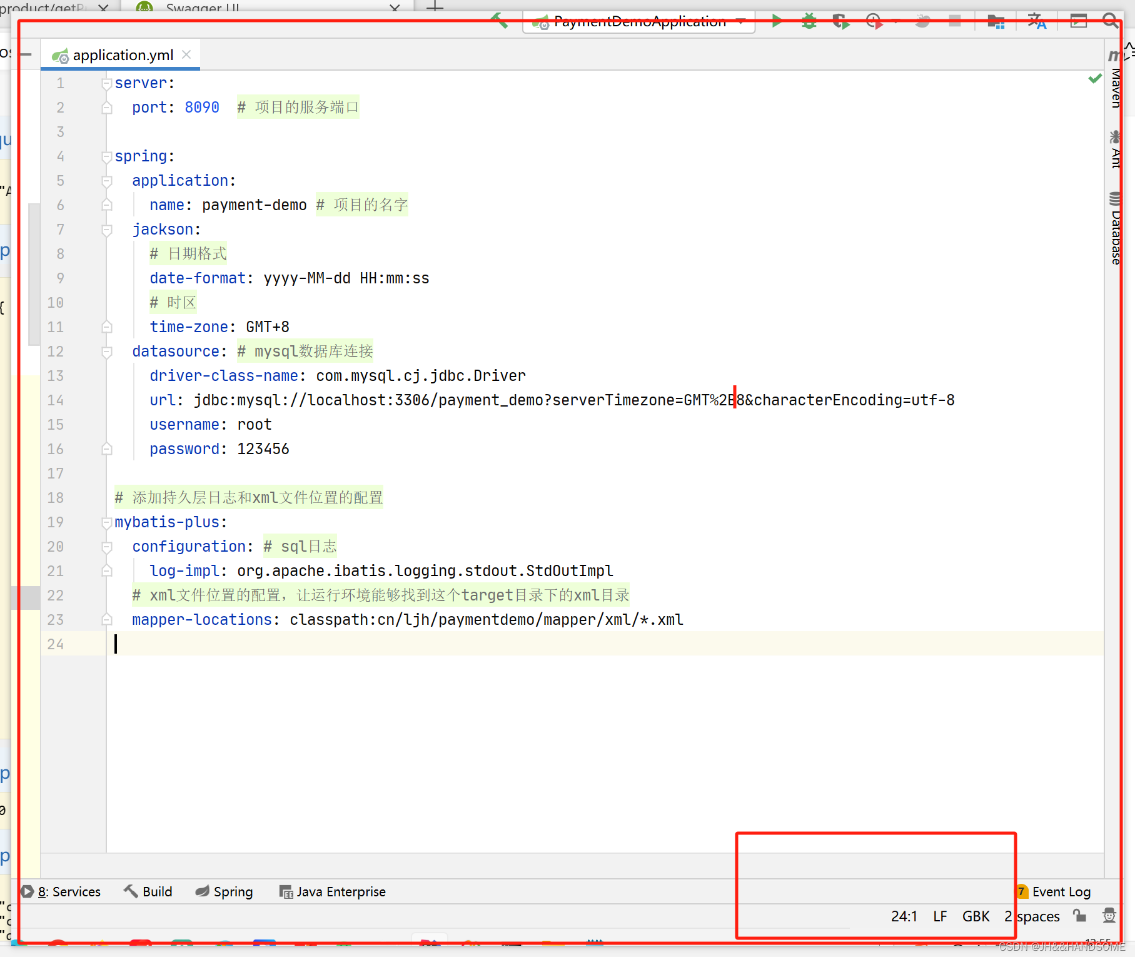This screenshot has height=957, width=1135.
Task: Open the PaymentDemoApplication run configuration dropdown
Action: (x=638, y=22)
